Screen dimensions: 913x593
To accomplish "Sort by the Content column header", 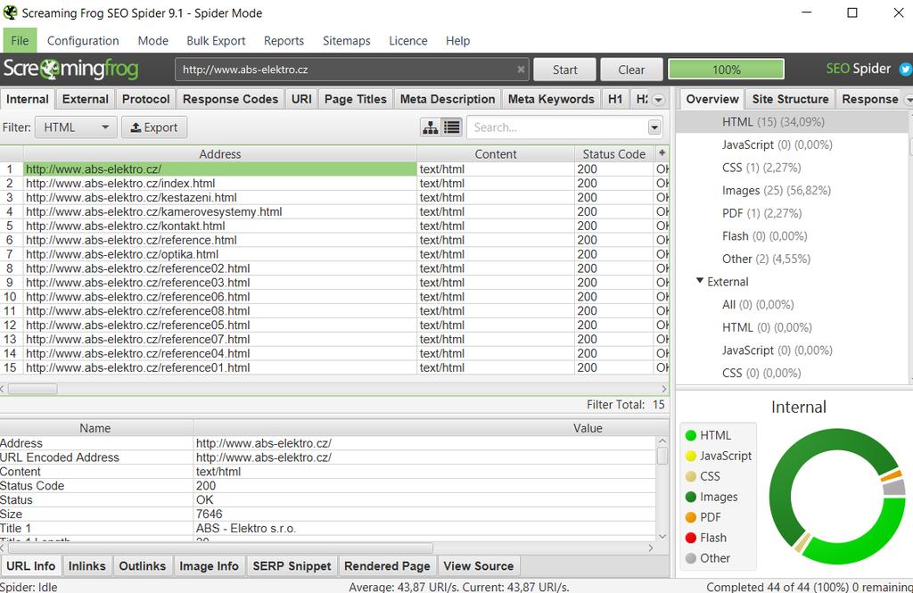I will (x=496, y=153).
